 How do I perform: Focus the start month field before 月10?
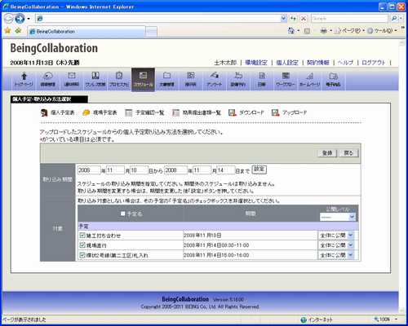click(x=115, y=170)
